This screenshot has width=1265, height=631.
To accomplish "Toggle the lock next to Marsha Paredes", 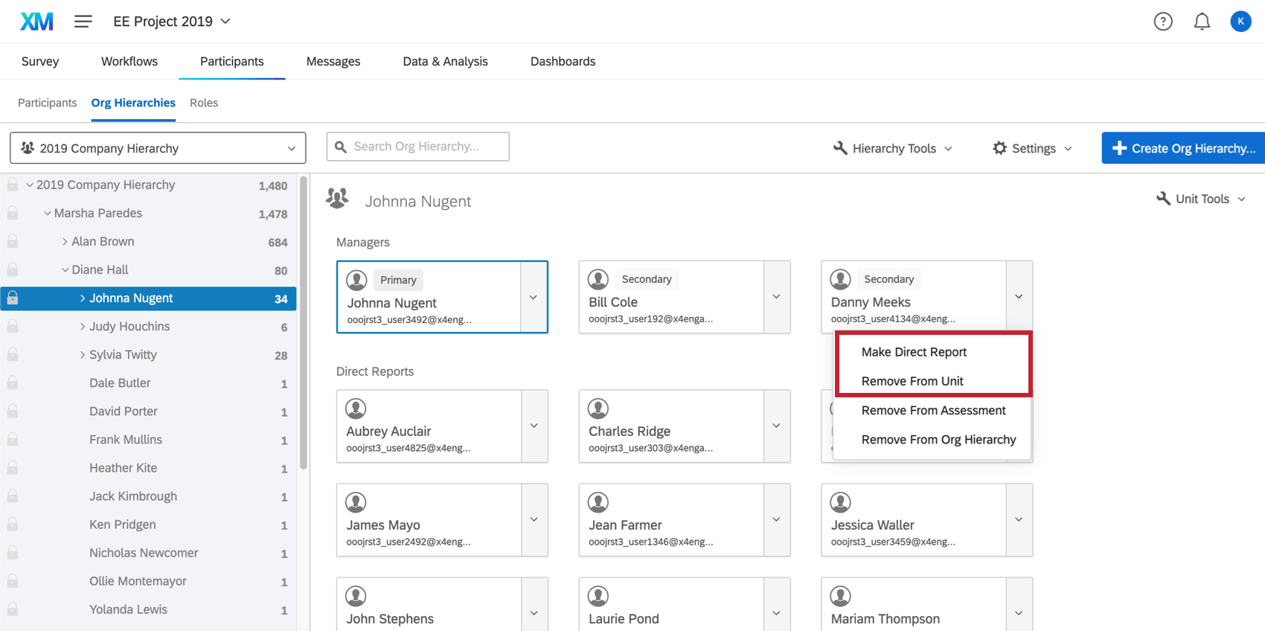I will [x=13, y=214].
